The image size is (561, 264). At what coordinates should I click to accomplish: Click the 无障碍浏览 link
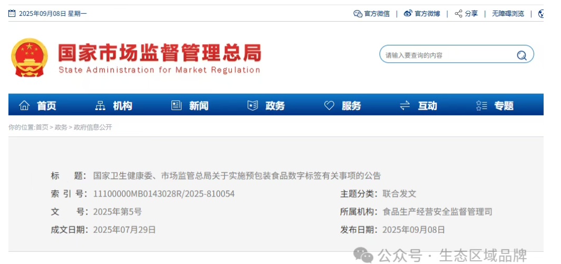508,14
